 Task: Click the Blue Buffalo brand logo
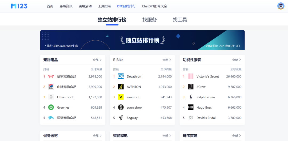click(51, 118)
